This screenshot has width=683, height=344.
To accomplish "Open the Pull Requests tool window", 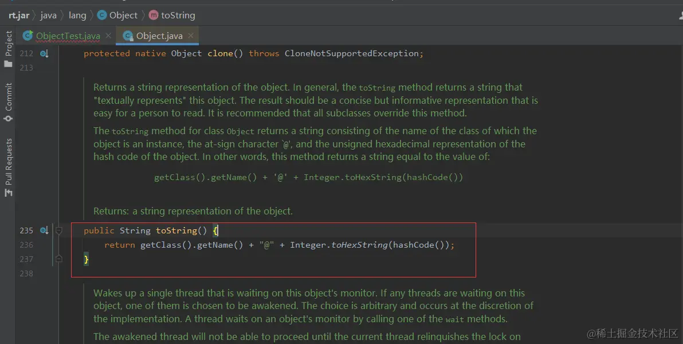I will (8, 167).
